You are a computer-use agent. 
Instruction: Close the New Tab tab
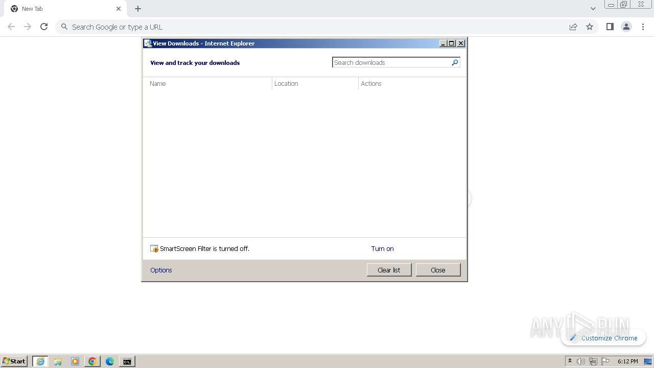pos(119,9)
